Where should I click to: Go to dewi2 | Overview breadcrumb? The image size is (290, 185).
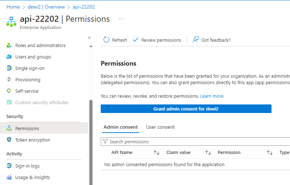46,7
